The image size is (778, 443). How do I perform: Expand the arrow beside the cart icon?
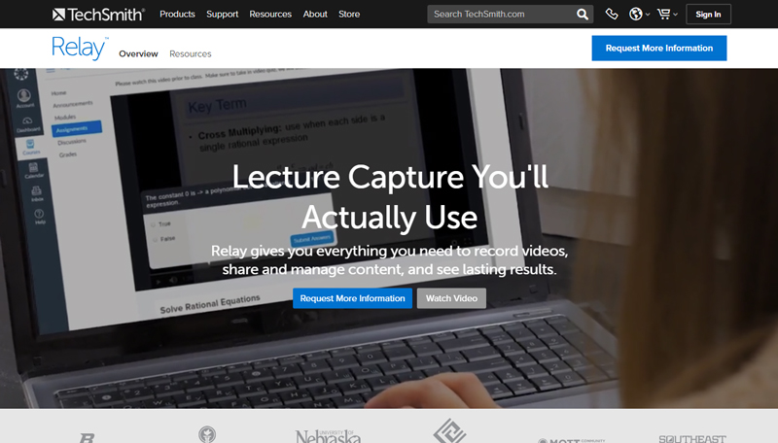point(676,16)
